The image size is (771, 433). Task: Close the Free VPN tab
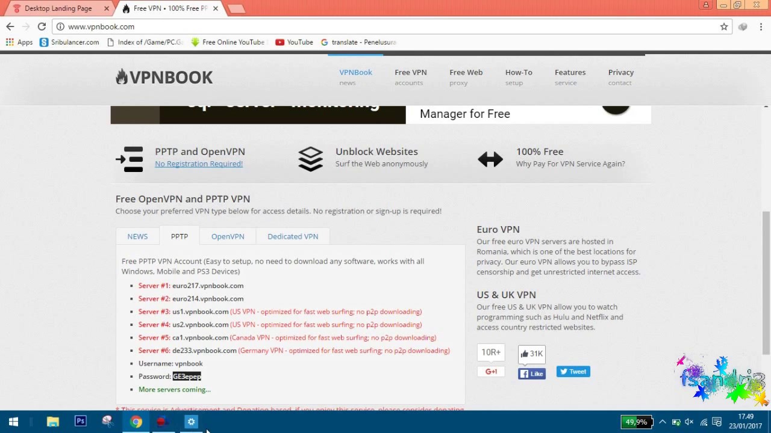click(x=215, y=8)
